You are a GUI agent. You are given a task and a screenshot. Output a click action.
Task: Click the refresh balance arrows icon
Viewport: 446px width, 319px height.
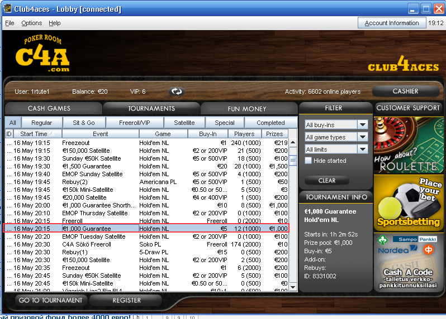[177, 91]
